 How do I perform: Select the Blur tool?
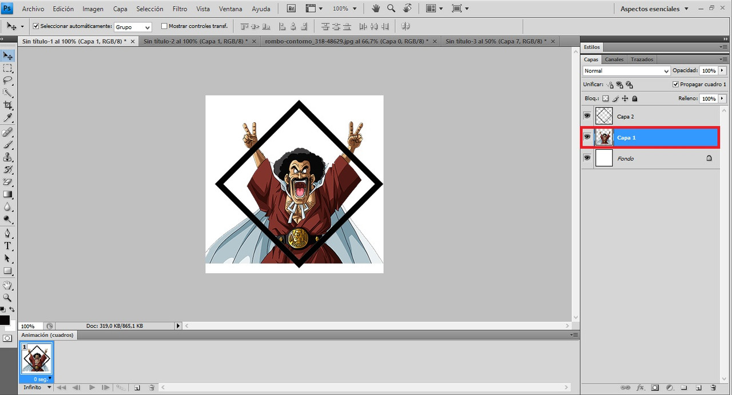click(8, 207)
